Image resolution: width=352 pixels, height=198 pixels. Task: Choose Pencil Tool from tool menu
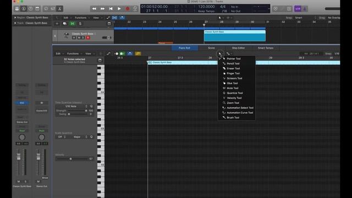click(237, 64)
